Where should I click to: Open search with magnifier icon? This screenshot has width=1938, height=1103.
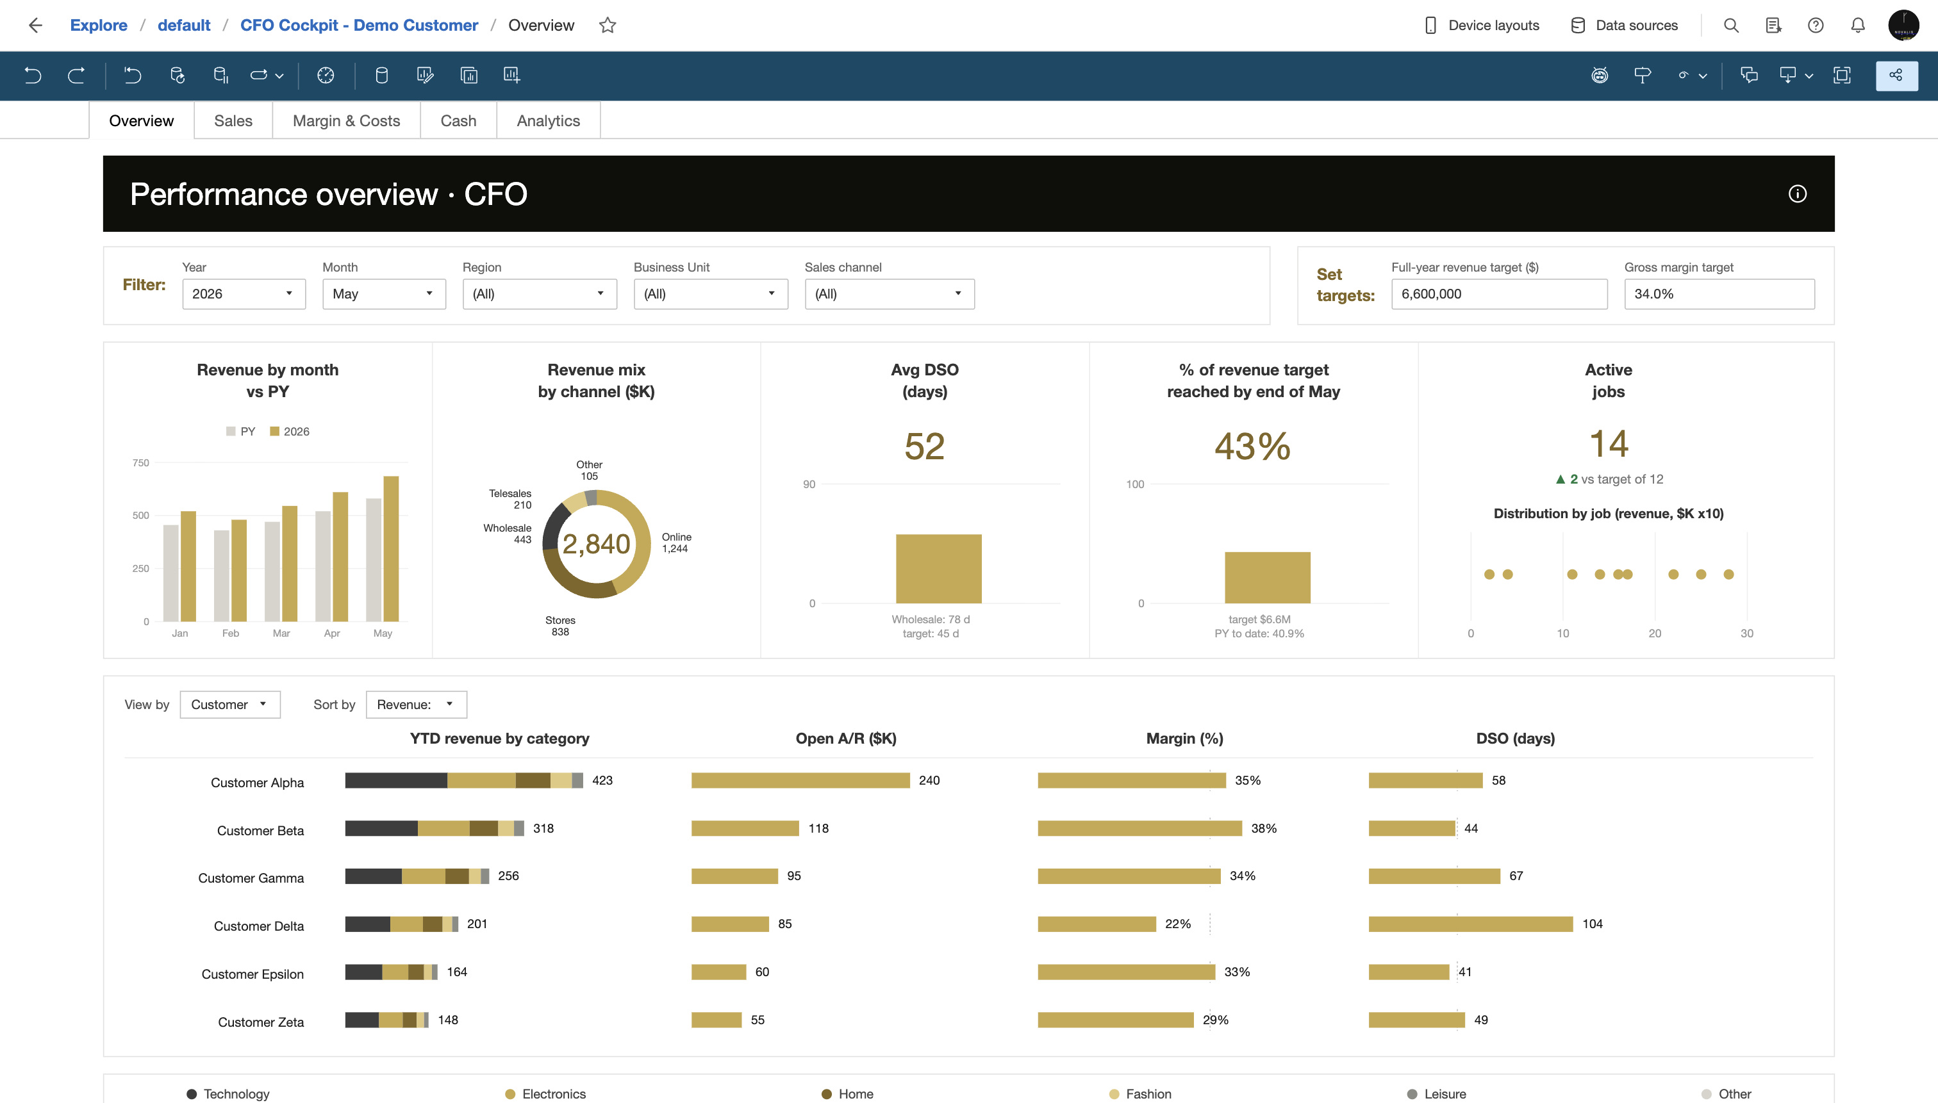coord(1731,25)
